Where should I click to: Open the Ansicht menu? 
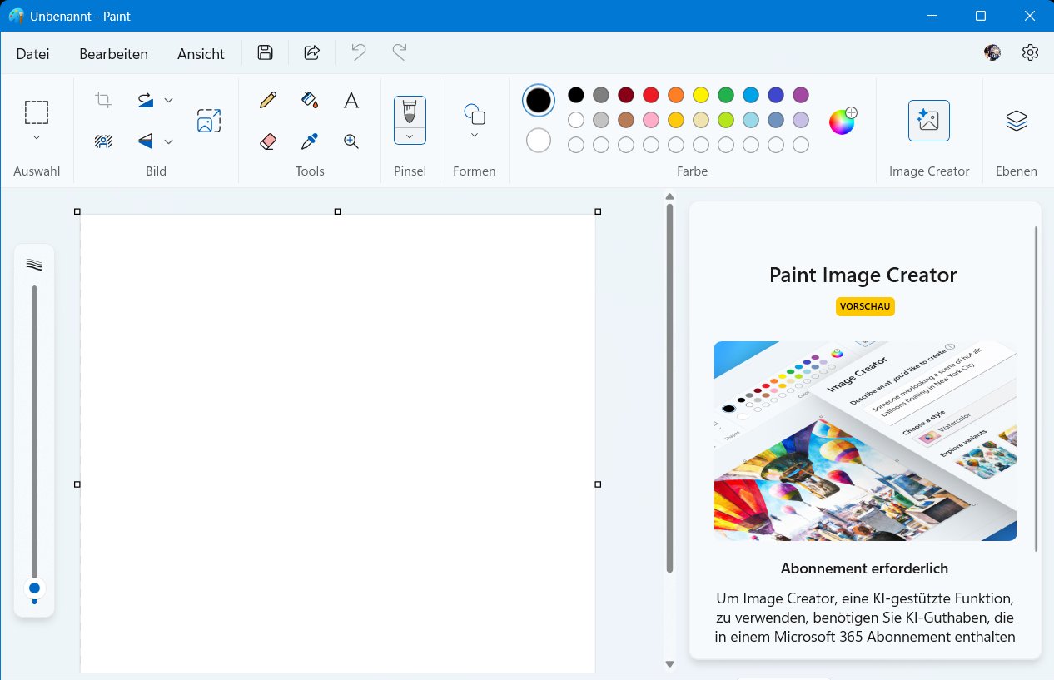[x=201, y=54]
